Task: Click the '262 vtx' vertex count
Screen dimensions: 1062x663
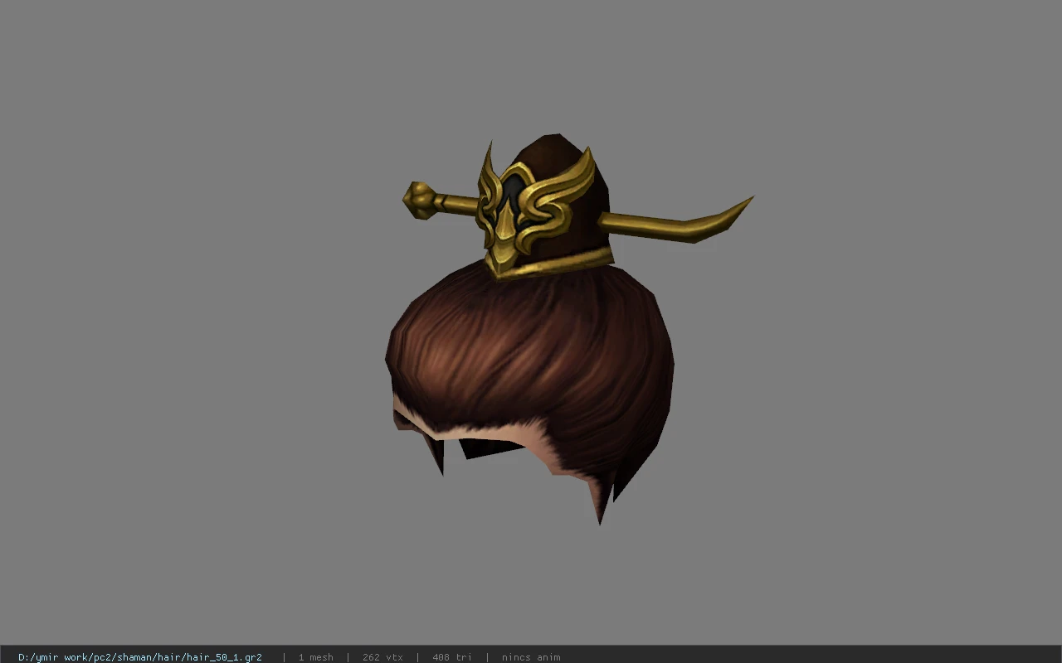Action: pyautogui.click(x=382, y=657)
